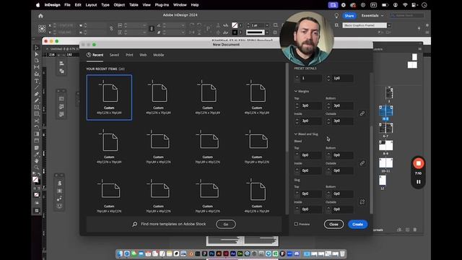This screenshot has height=260, width=462.
Task: Click the Home icon in InDesign
Action: tap(40, 16)
